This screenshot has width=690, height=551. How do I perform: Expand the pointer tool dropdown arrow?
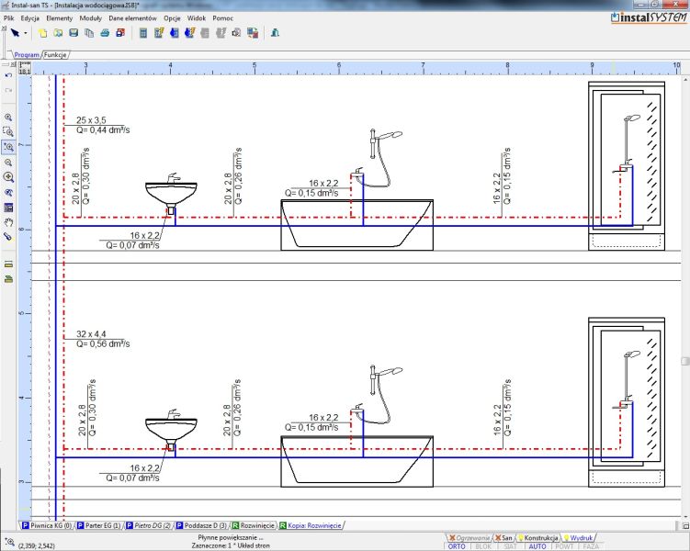tap(25, 33)
